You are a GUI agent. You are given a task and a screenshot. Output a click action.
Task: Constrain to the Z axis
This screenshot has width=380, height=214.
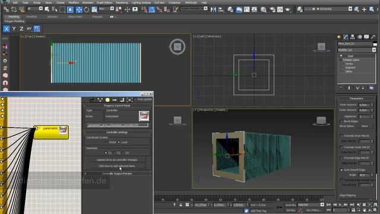click(21, 29)
